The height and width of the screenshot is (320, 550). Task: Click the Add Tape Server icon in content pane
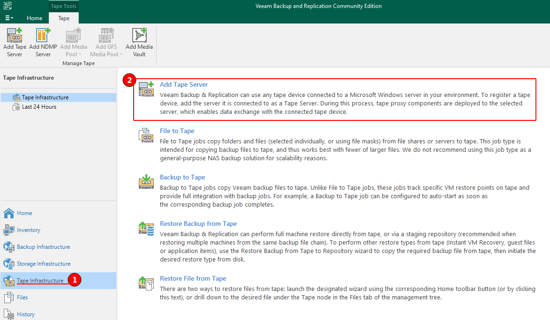coord(146,89)
